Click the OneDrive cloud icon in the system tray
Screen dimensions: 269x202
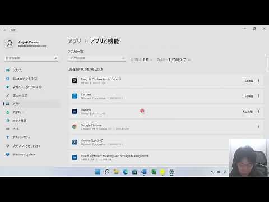click(219, 172)
